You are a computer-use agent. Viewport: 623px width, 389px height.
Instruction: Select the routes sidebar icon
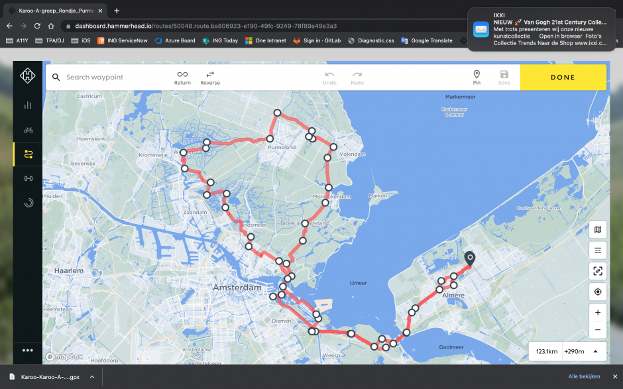coord(28,154)
